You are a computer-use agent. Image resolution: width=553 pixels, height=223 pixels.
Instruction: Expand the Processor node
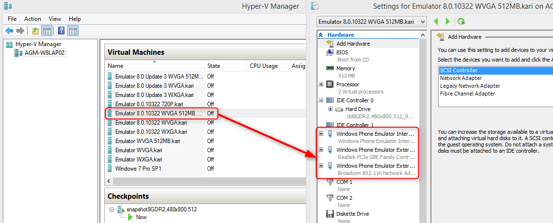[x=321, y=84]
